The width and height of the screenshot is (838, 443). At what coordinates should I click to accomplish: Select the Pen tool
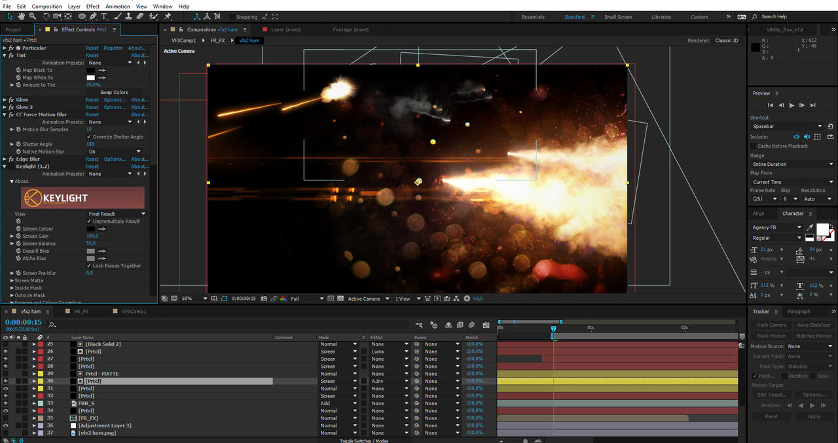(94, 16)
